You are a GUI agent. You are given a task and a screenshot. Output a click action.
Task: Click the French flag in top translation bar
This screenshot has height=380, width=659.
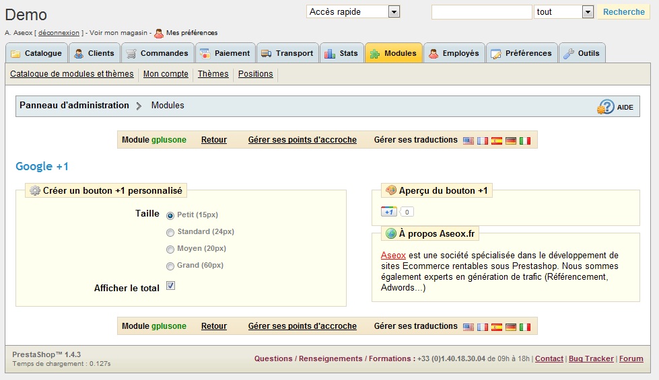[x=483, y=141]
